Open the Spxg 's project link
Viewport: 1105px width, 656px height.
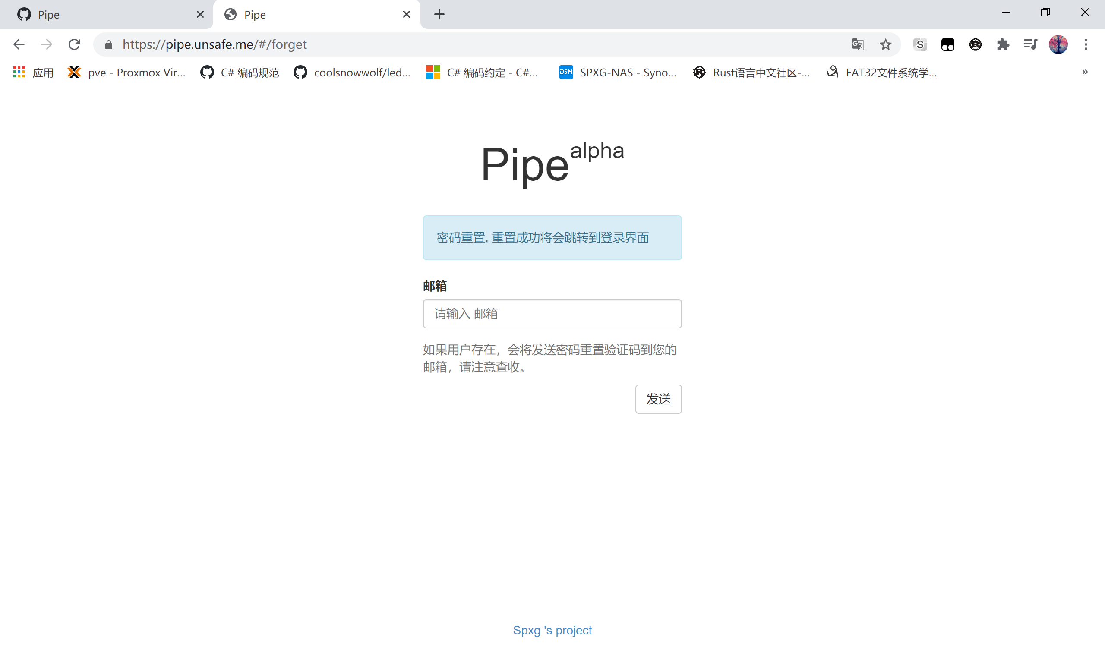(552, 630)
